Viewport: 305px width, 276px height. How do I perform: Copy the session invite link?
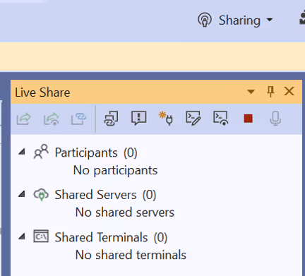point(111,119)
